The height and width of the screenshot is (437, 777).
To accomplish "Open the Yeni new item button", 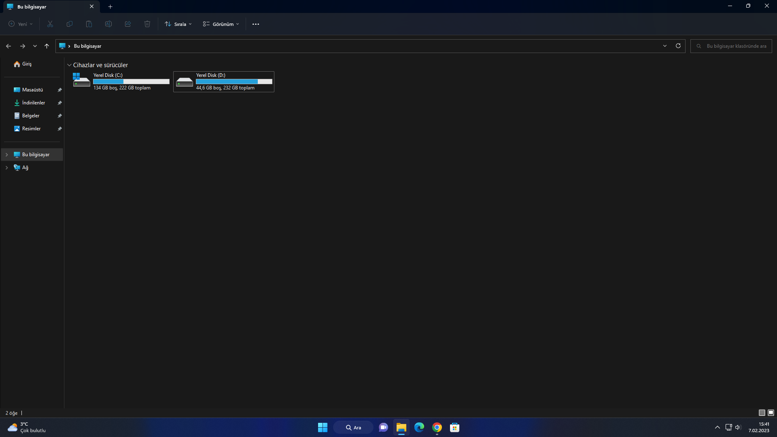I will pos(21,24).
